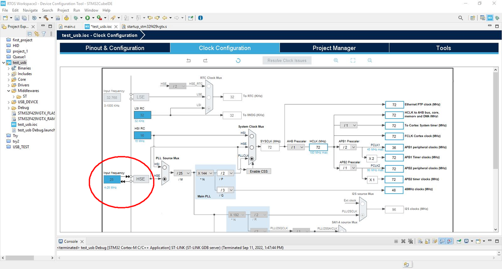The height and width of the screenshot is (269, 502).
Task: Select test_usb.ioc in Project Explorer
Action: click(27, 124)
